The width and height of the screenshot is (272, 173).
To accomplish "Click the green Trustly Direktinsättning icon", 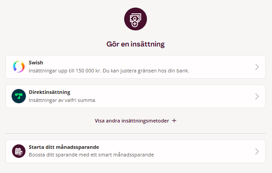I will 19,96.
